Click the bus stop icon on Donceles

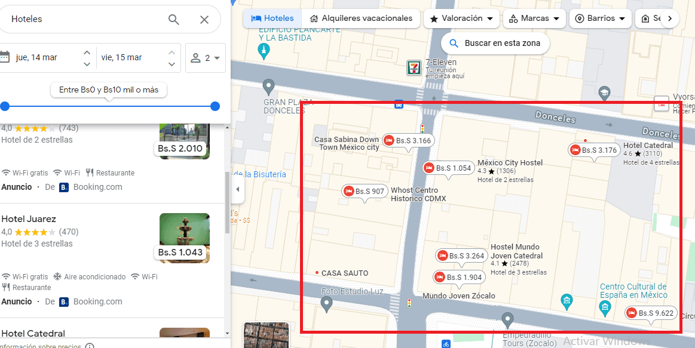[399, 104]
